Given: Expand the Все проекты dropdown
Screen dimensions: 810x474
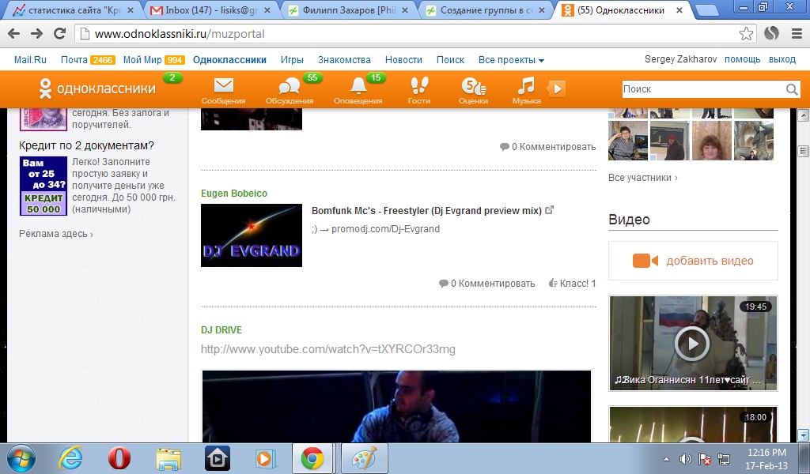Looking at the screenshot, I should point(511,60).
